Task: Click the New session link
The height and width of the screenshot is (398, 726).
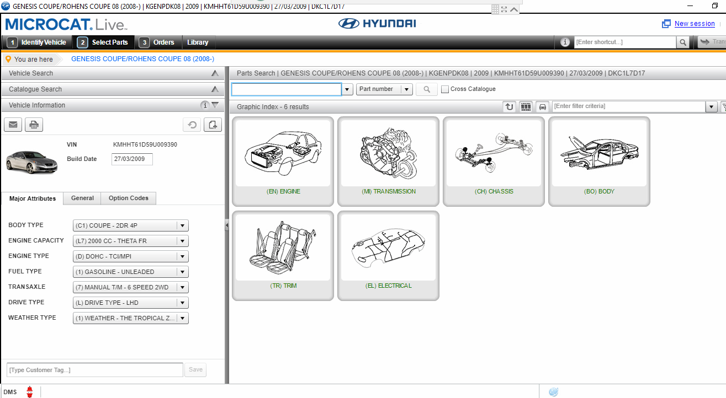Action: [x=695, y=24]
